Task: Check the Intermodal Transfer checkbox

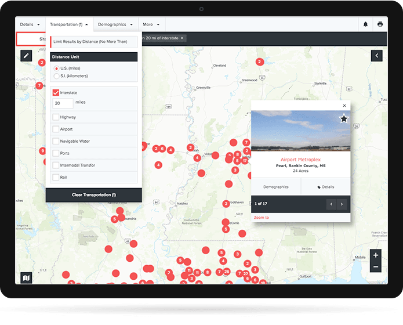Action: click(x=56, y=165)
